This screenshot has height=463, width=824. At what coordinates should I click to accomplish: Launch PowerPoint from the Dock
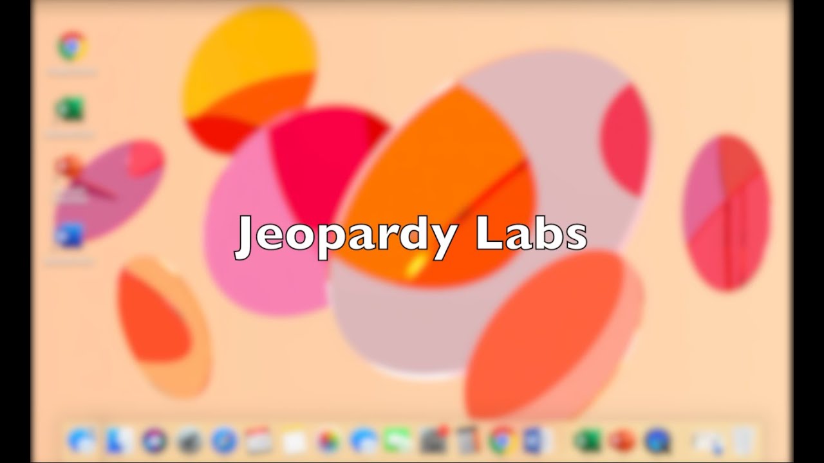tap(622, 440)
